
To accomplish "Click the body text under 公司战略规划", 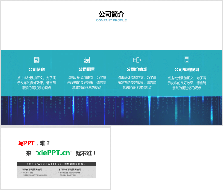I will click(187, 83).
